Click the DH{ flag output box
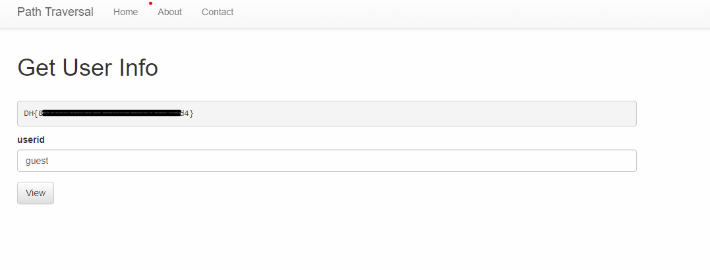The image size is (710, 270). click(x=327, y=113)
